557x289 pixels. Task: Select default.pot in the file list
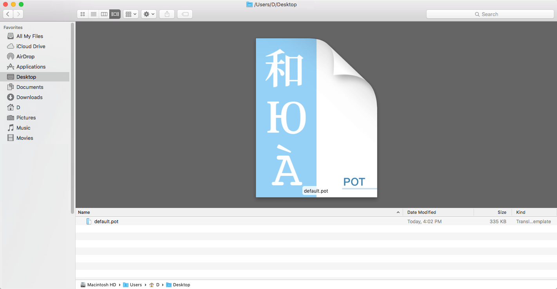tap(106, 222)
